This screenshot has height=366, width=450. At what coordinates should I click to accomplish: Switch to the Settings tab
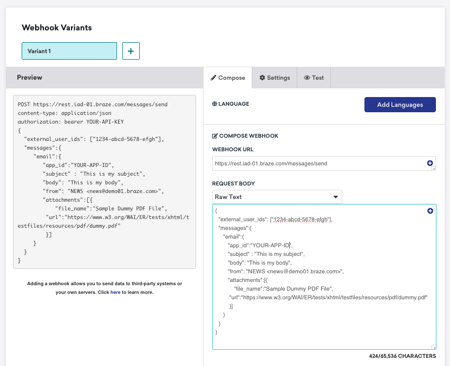[x=275, y=78]
